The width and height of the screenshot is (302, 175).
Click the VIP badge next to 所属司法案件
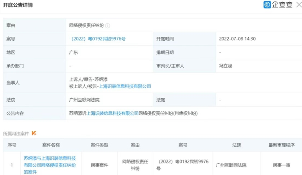[34, 133]
